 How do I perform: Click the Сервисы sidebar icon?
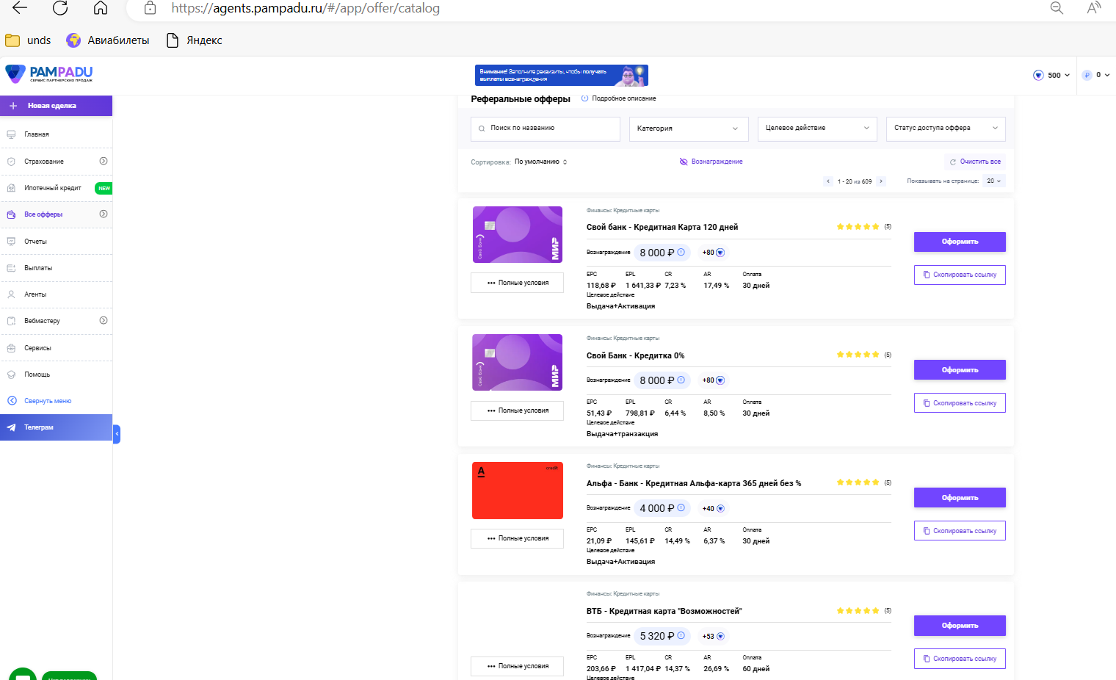click(11, 348)
